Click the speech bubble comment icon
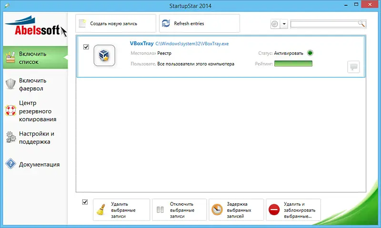 point(353,66)
